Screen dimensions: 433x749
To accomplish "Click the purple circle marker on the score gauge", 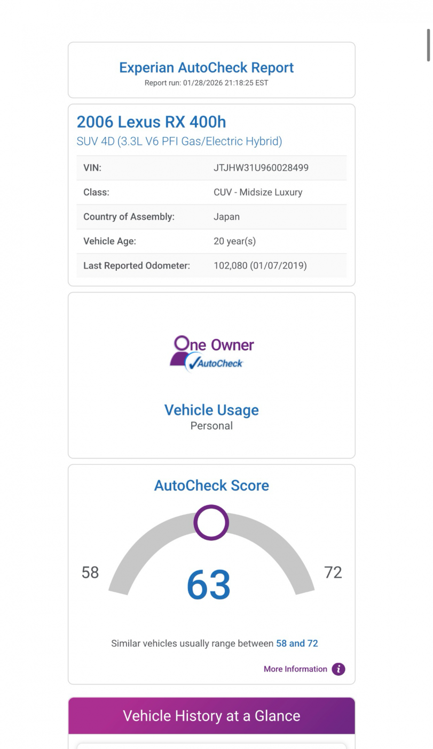I will [x=211, y=523].
